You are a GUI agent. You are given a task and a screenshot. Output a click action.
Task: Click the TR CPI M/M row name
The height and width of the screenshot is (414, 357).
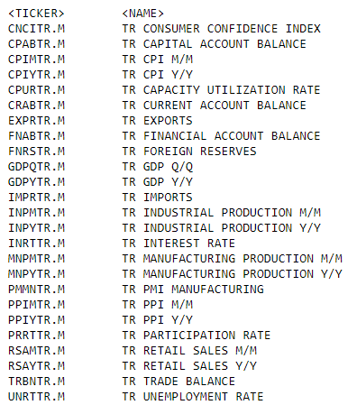(158, 60)
